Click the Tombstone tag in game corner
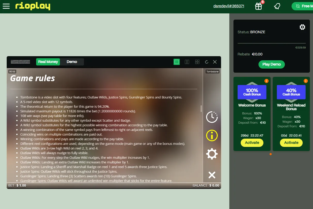 (x=213, y=72)
